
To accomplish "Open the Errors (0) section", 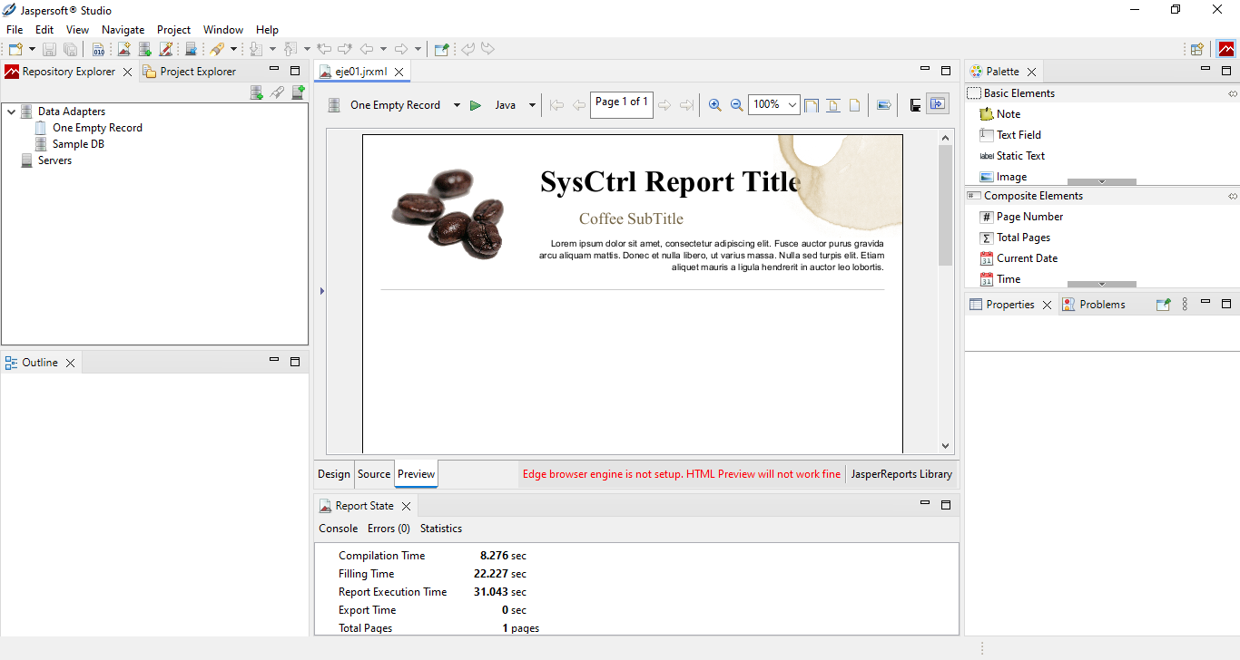I will 389,529.
